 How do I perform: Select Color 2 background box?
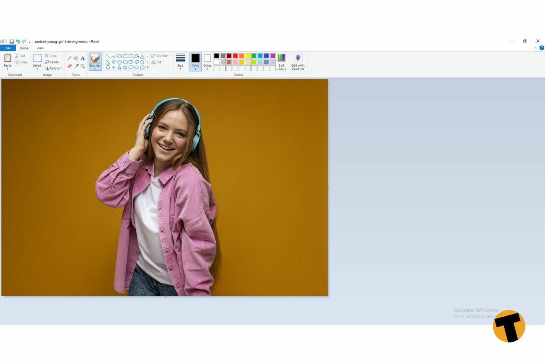[207, 61]
